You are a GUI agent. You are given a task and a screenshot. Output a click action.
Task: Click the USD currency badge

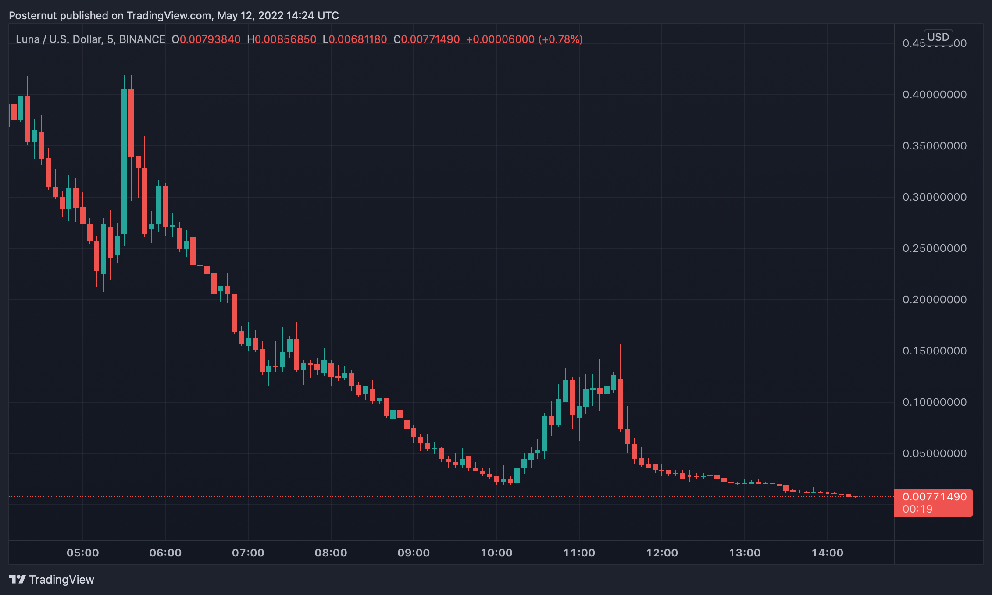coord(938,37)
